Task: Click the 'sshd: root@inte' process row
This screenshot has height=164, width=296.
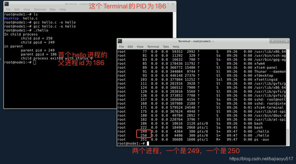Action: click(202, 103)
